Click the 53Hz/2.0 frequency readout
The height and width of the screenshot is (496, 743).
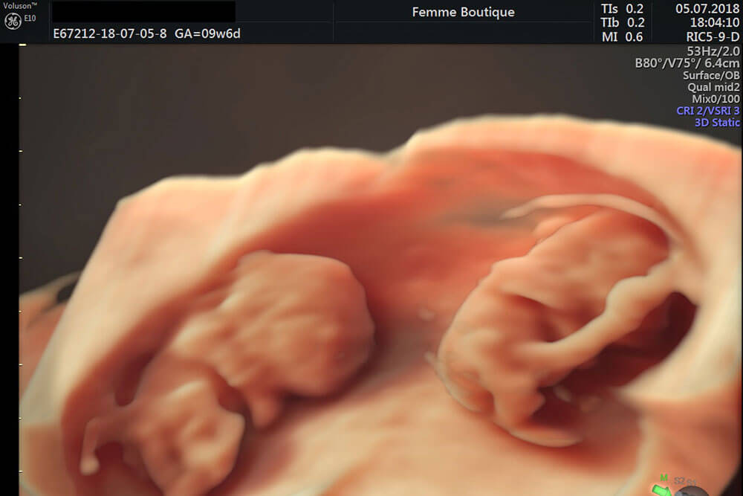[x=713, y=51]
